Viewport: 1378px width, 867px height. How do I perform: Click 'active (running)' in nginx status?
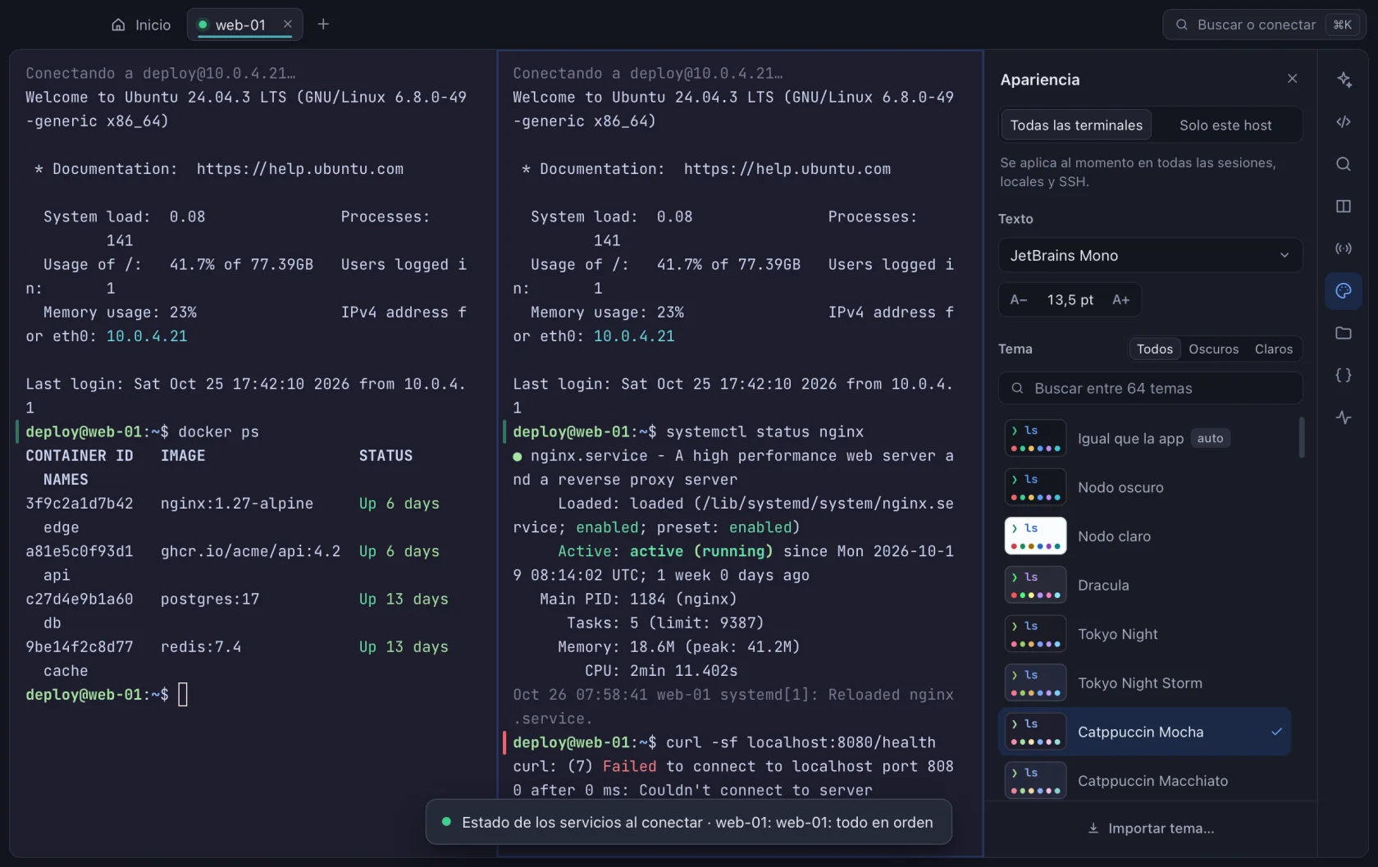coord(701,551)
